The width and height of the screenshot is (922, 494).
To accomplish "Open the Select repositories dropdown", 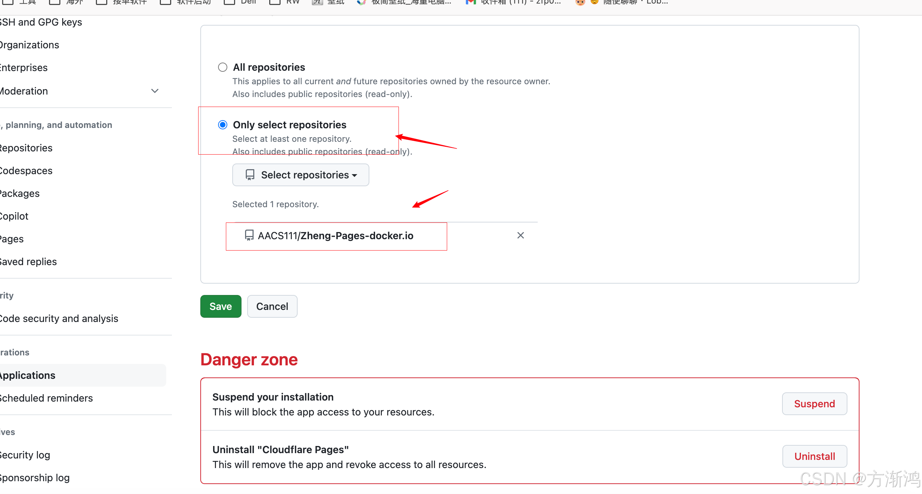I will [x=301, y=175].
